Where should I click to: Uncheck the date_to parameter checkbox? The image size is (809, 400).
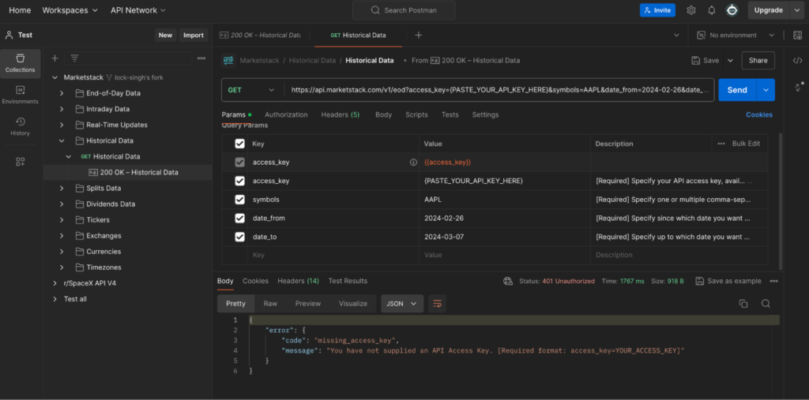[239, 237]
